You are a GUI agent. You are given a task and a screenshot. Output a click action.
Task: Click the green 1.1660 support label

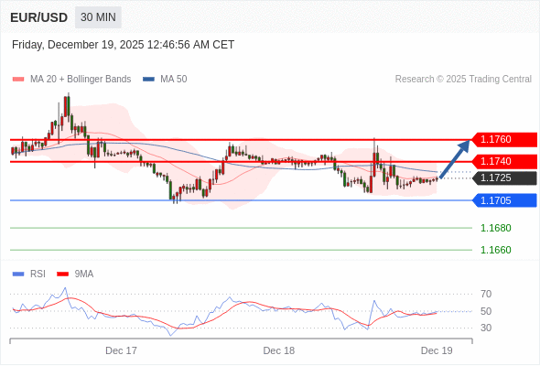pos(495,250)
